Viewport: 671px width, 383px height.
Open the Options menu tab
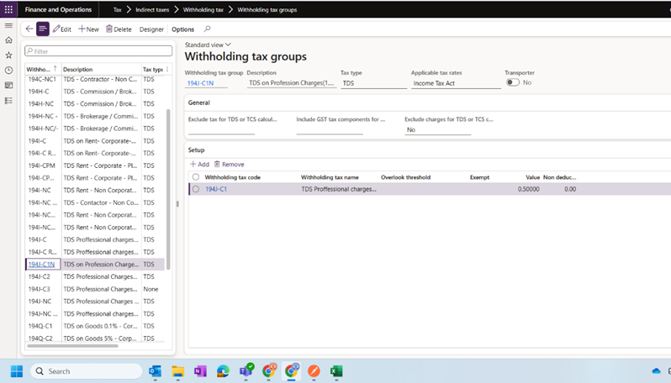(182, 29)
